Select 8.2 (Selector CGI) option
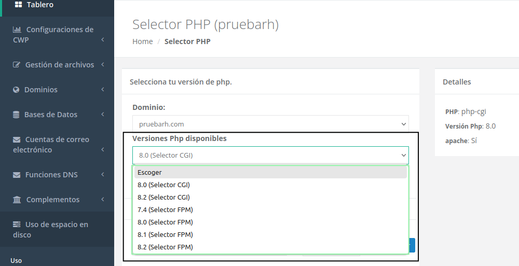Screen dimensions: 519x266 164,197
